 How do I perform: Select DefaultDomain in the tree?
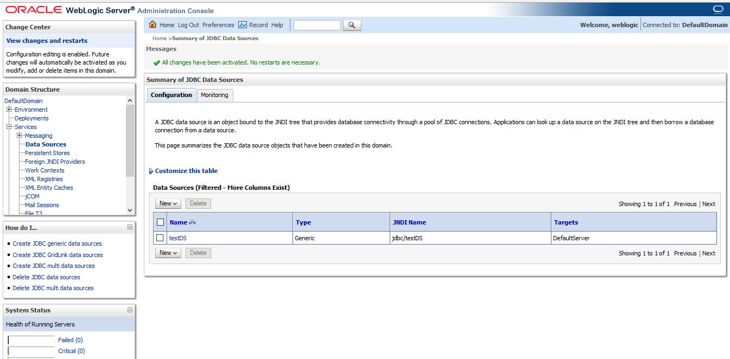23,101
